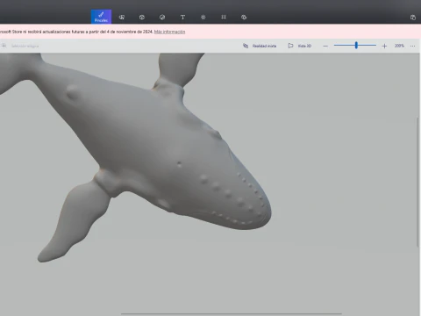This screenshot has height=316, width=421.
Task: Click the zoom slider handle
Action: [x=356, y=45]
